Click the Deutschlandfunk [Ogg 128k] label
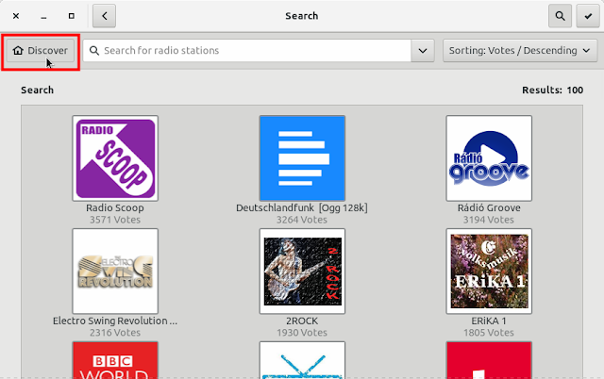Screen dimensions: 604x379 [x=302, y=207]
